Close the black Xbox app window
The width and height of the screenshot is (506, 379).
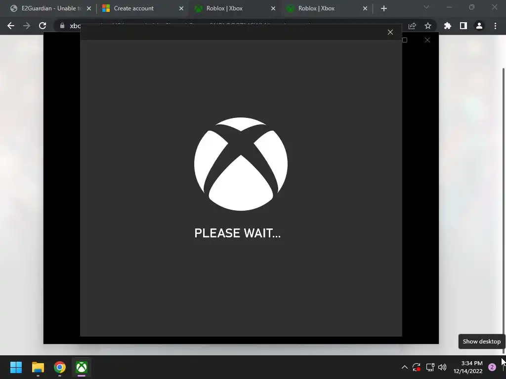[x=427, y=40]
